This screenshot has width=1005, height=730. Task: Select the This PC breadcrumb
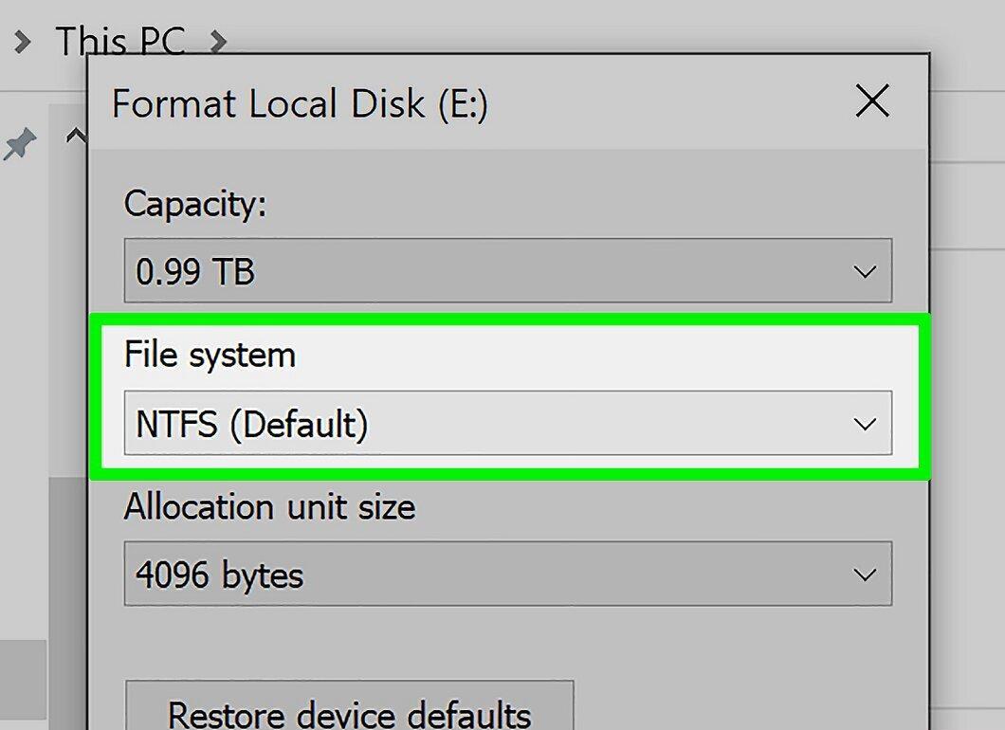tap(120, 42)
